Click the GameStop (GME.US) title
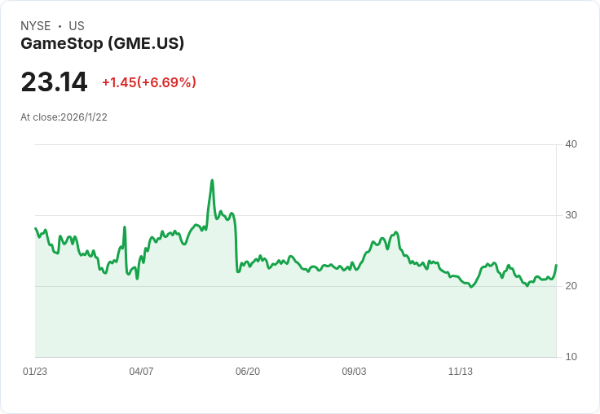 pos(103,43)
